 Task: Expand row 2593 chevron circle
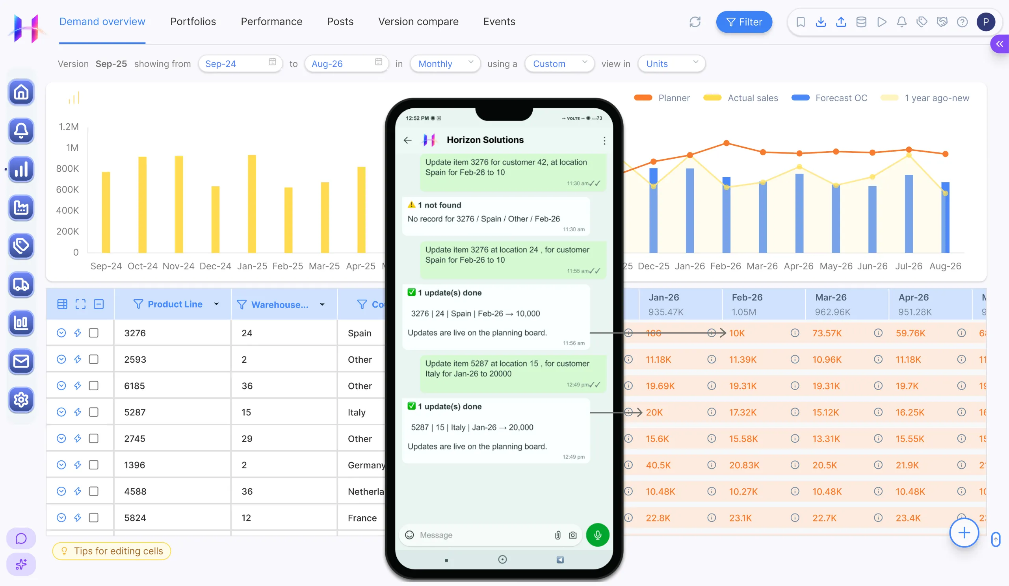point(61,360)
